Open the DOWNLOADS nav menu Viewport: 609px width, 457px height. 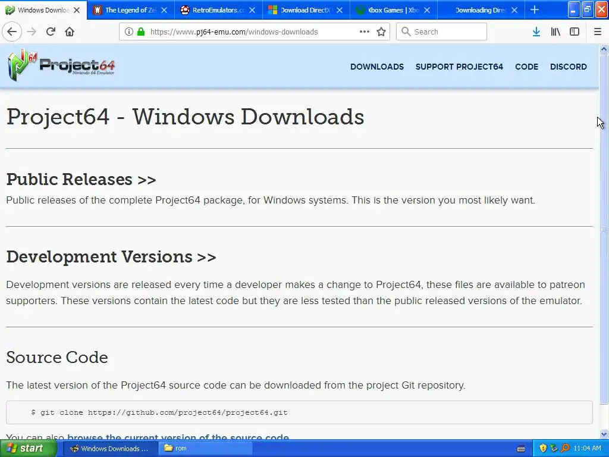click(376, 67)
